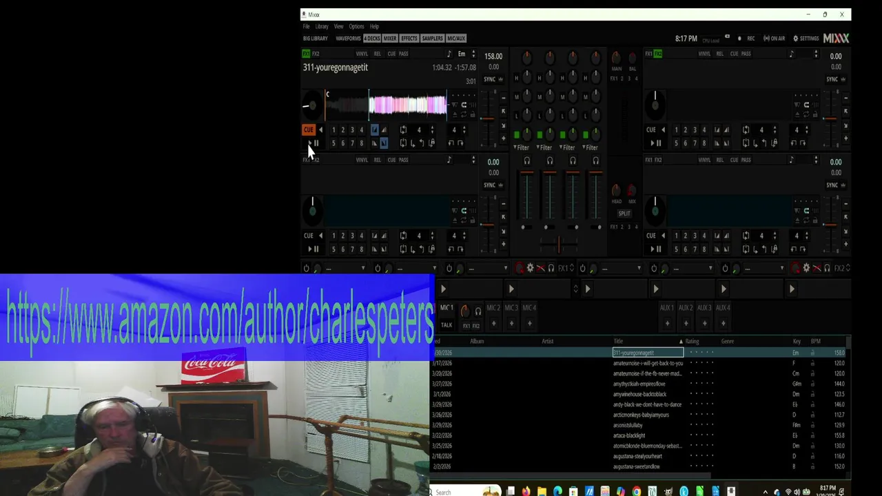Open the second channel Filter dropdown in mixer
This screenshot has height=496, width=882.
(x=544, y=147)
